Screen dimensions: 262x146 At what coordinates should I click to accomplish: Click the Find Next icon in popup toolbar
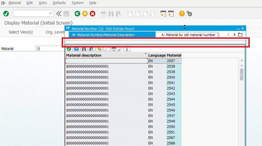point(91,49)
